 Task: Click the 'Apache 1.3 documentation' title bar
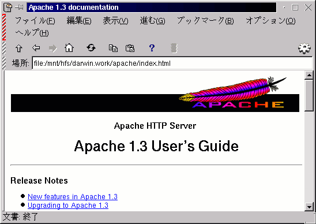click(151, 8)
